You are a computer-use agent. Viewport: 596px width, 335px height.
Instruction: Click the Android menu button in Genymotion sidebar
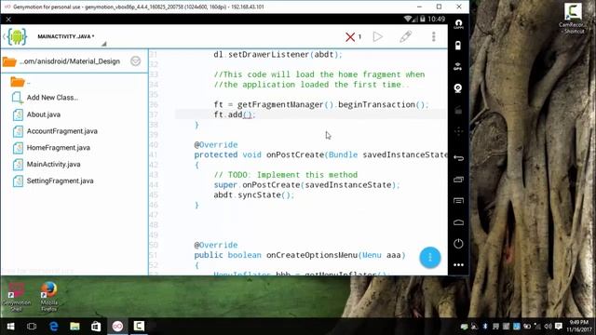pyautogui.click(x=458, y=201)
